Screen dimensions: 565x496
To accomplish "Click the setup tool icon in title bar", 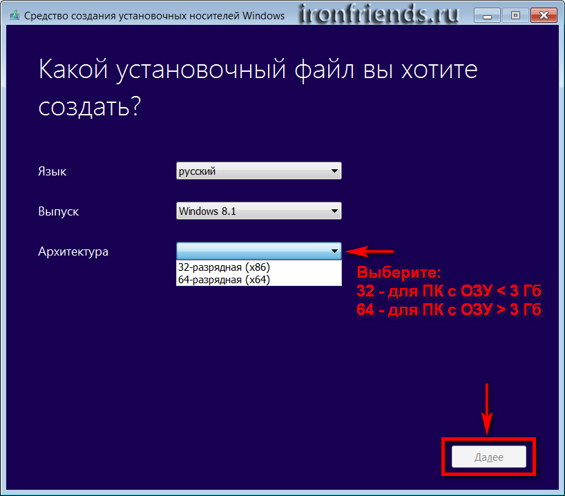I will (15, 15).
